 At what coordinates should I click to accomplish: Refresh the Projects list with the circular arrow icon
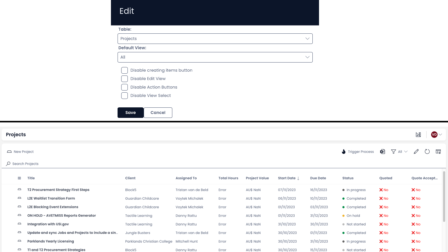click(427, 152)
